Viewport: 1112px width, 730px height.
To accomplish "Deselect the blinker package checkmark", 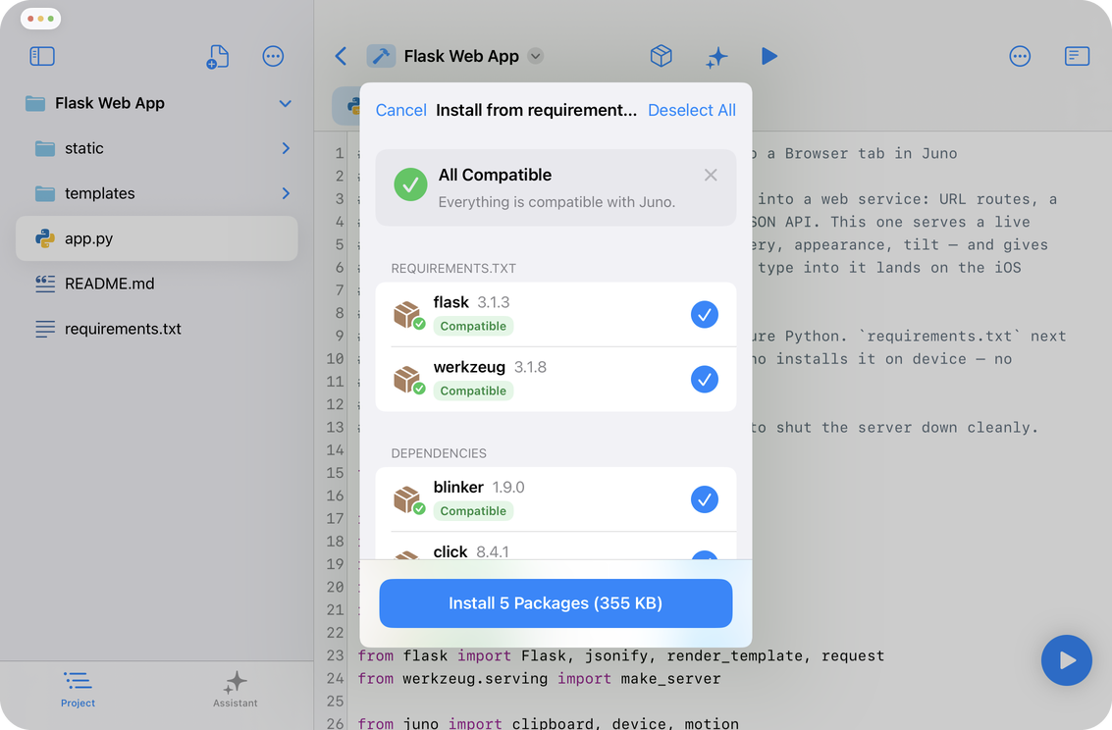I will [x=705, y=499].
